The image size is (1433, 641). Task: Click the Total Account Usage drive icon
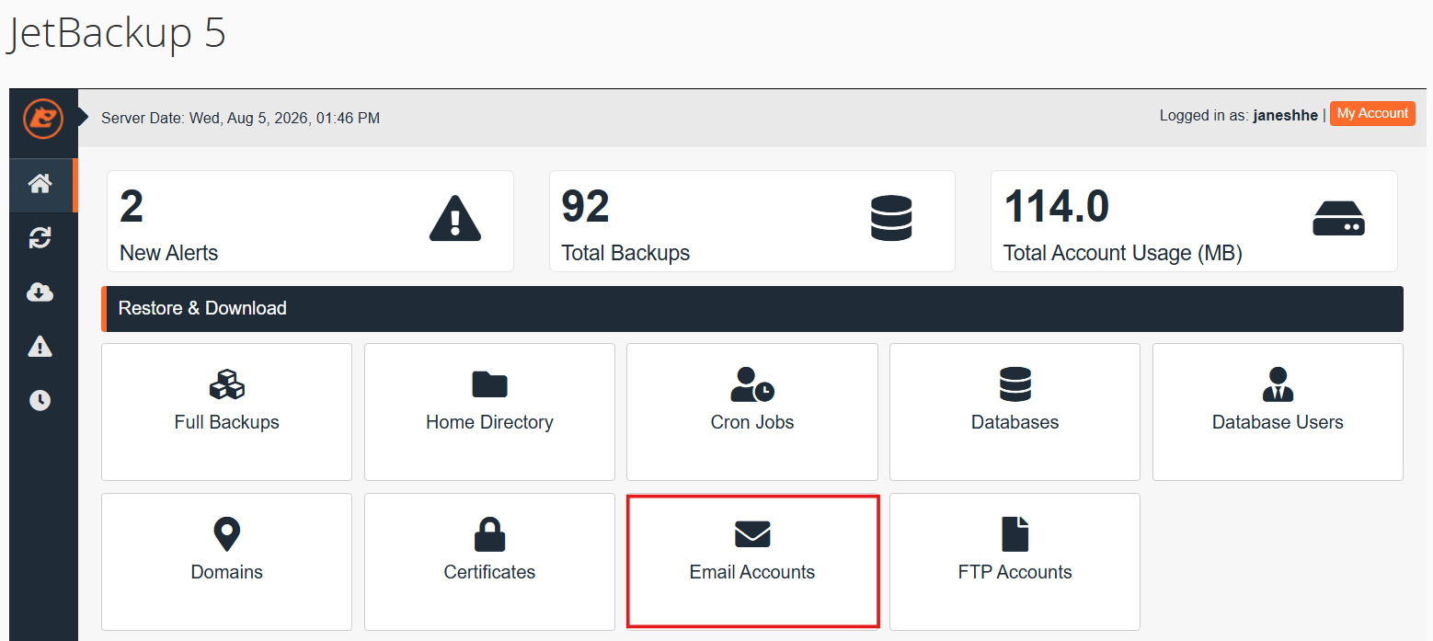[1338, 220]
